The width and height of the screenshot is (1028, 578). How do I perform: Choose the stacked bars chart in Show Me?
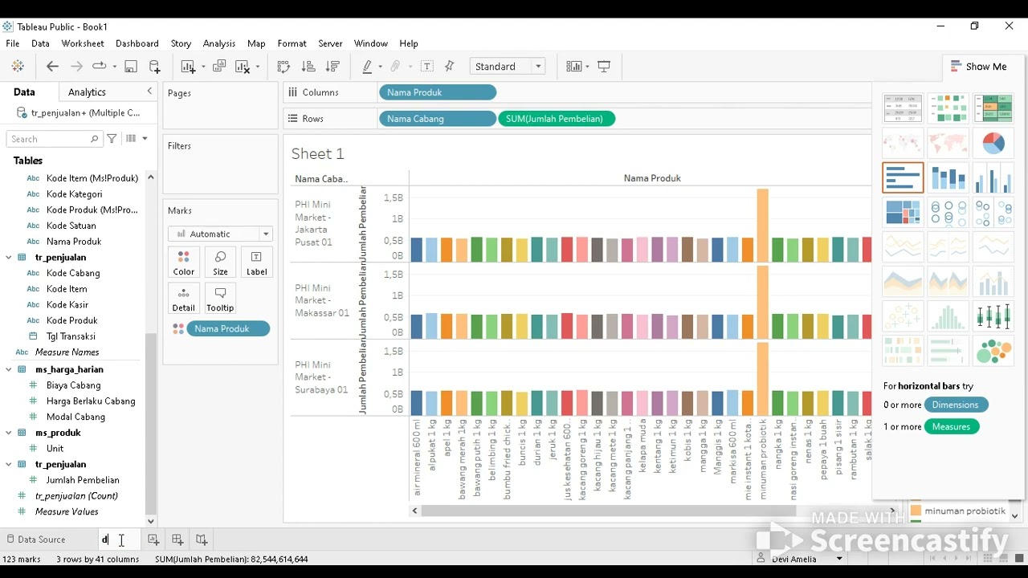point(948,177)
